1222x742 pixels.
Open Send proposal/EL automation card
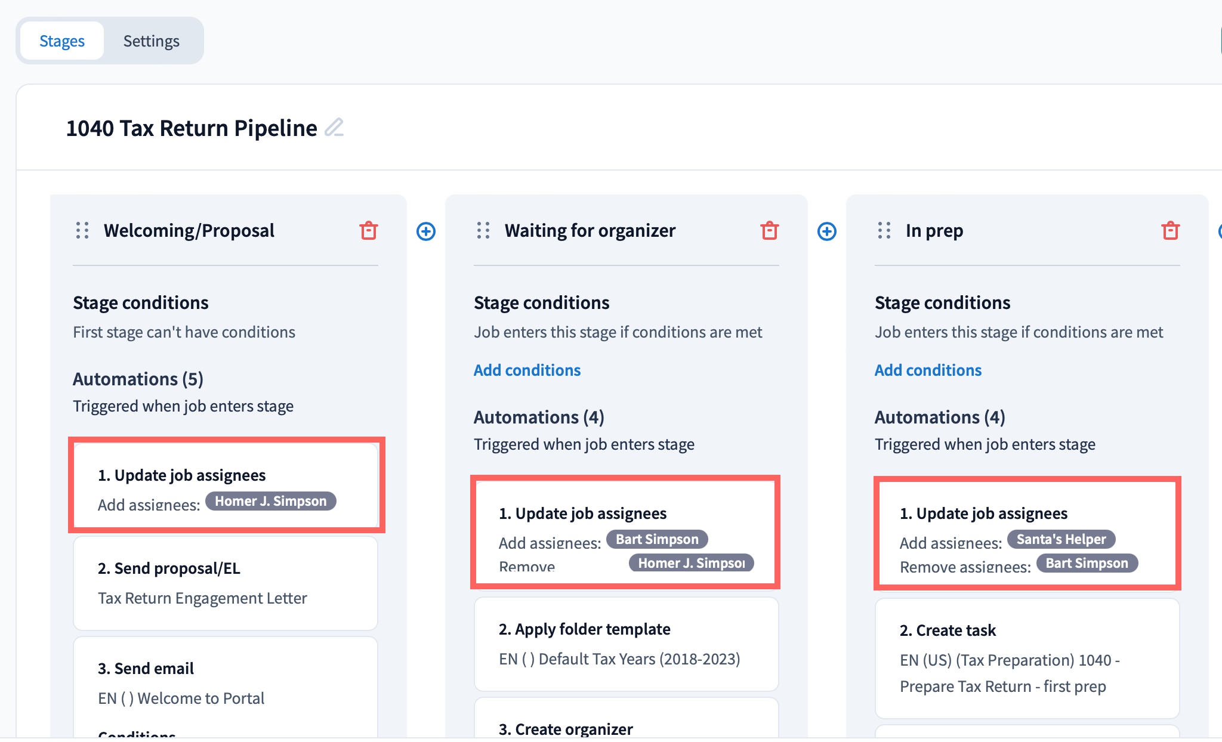(226, 583)
